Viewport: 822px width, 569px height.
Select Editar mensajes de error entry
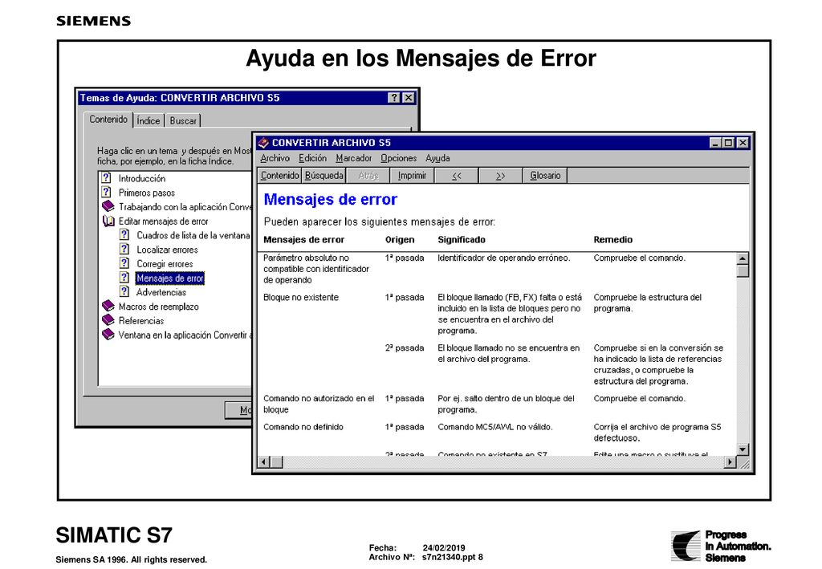(163, 222)
